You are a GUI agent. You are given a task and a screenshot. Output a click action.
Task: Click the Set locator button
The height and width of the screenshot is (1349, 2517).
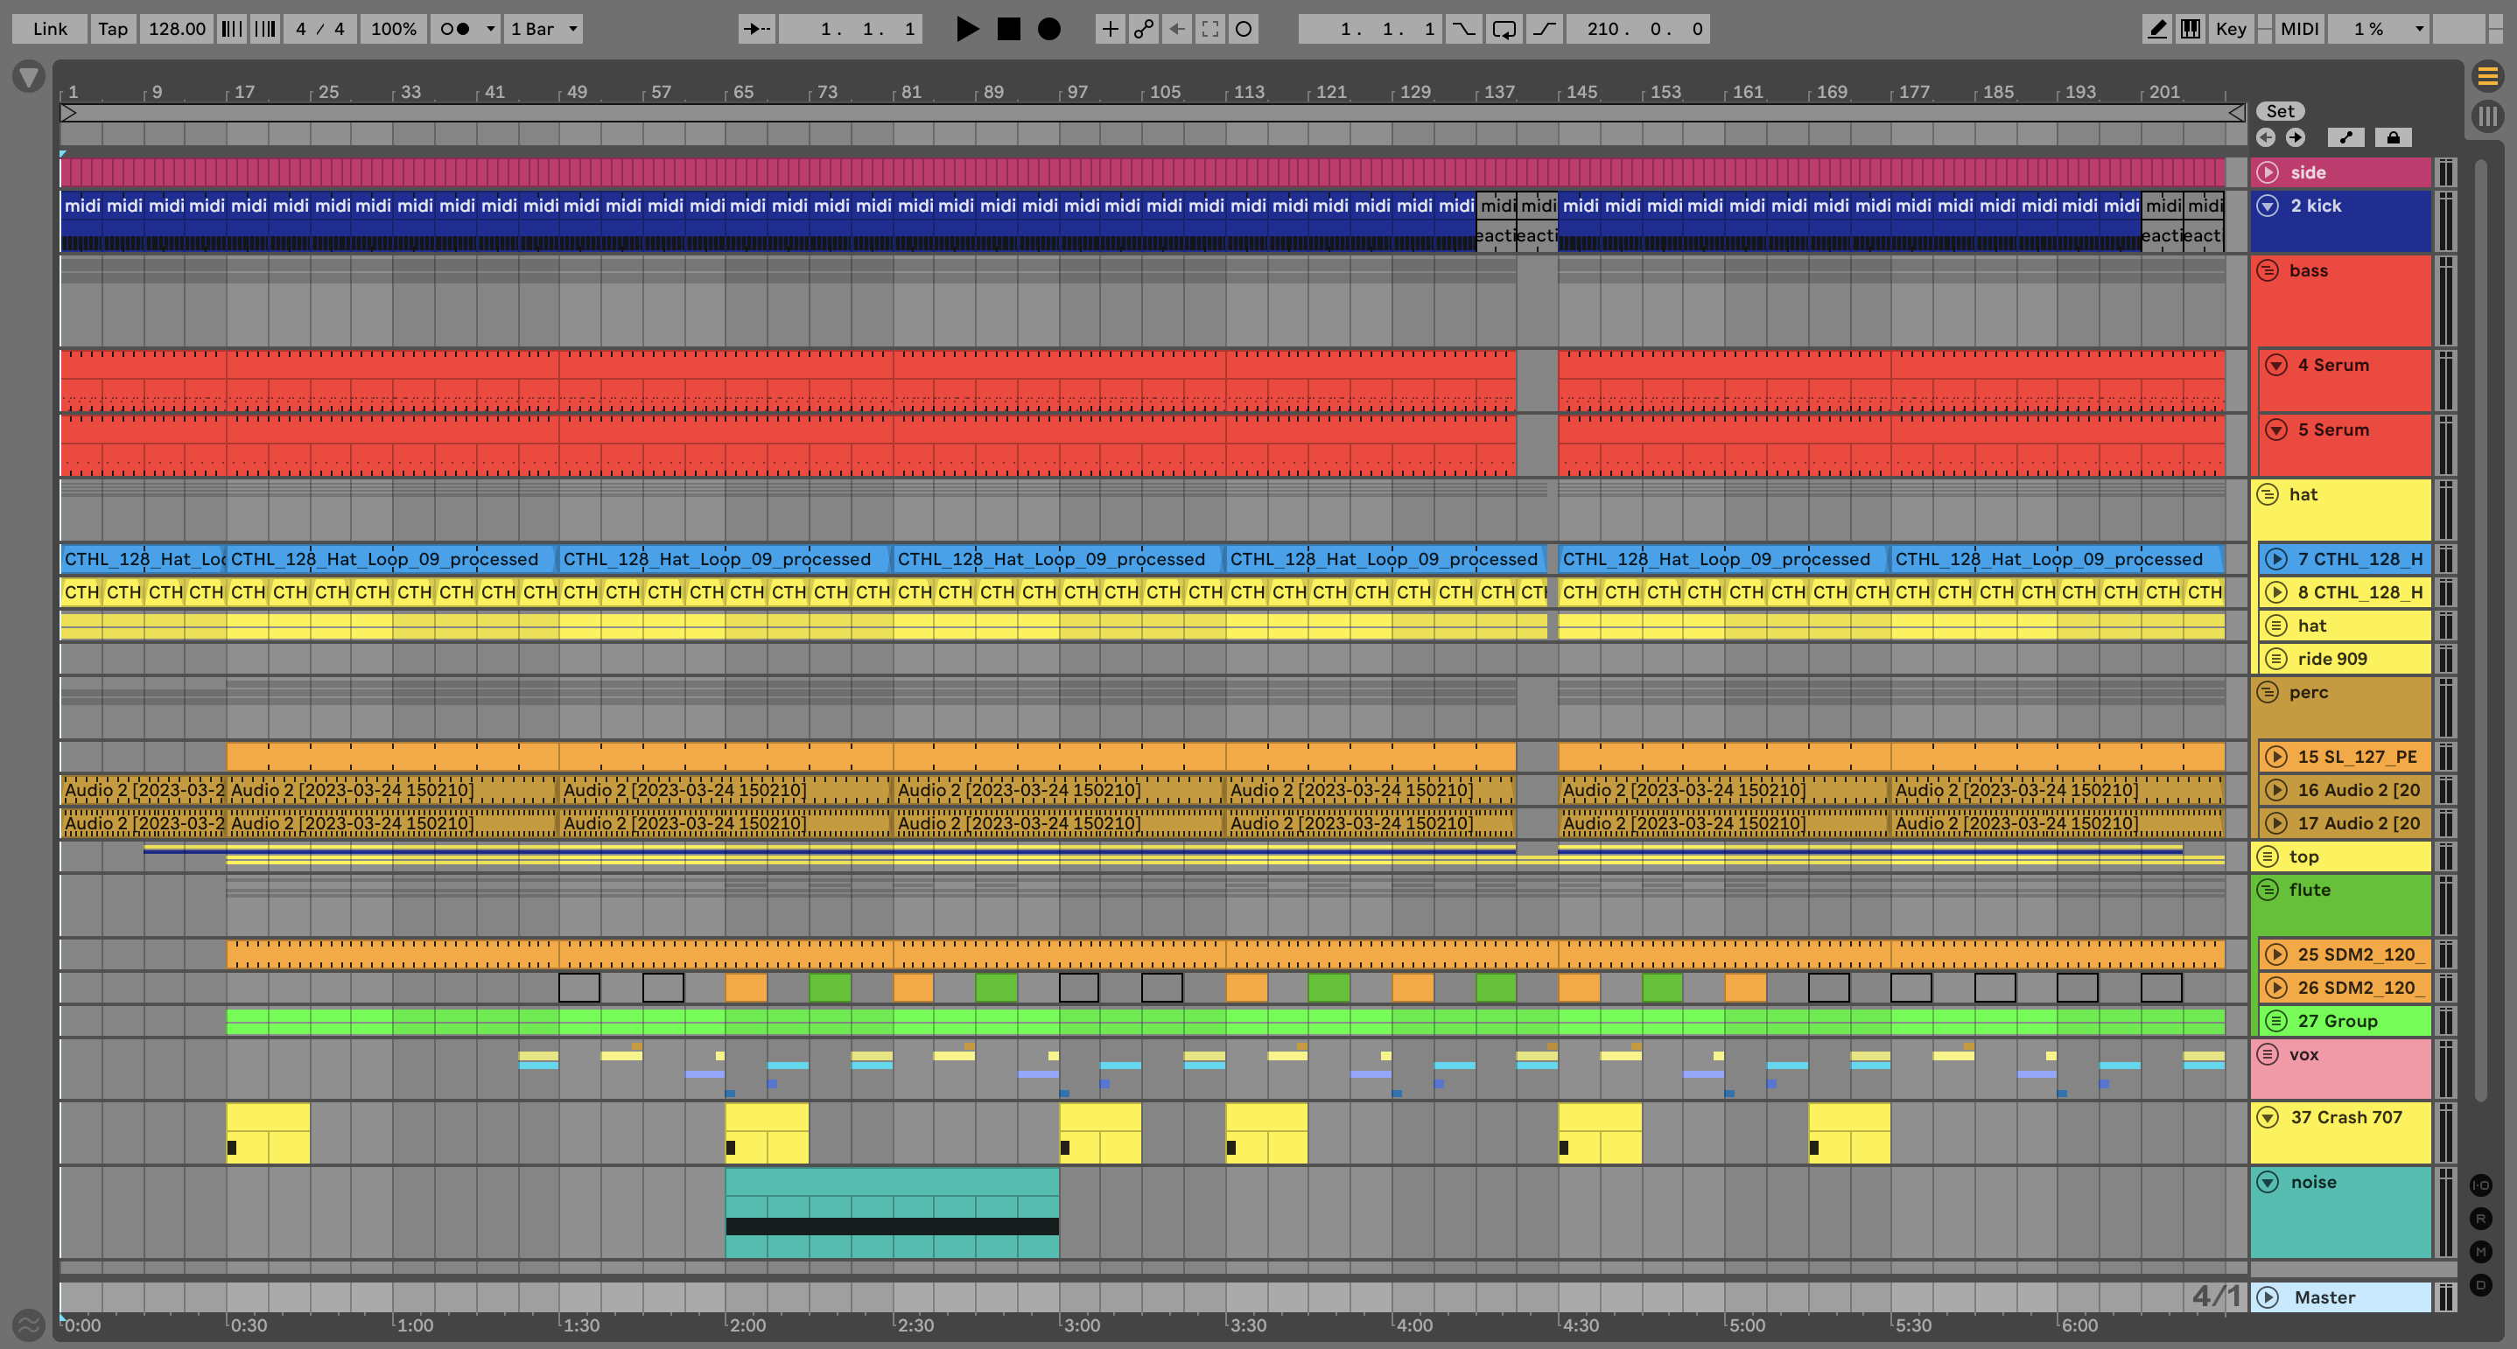(x=2280, y=111)
